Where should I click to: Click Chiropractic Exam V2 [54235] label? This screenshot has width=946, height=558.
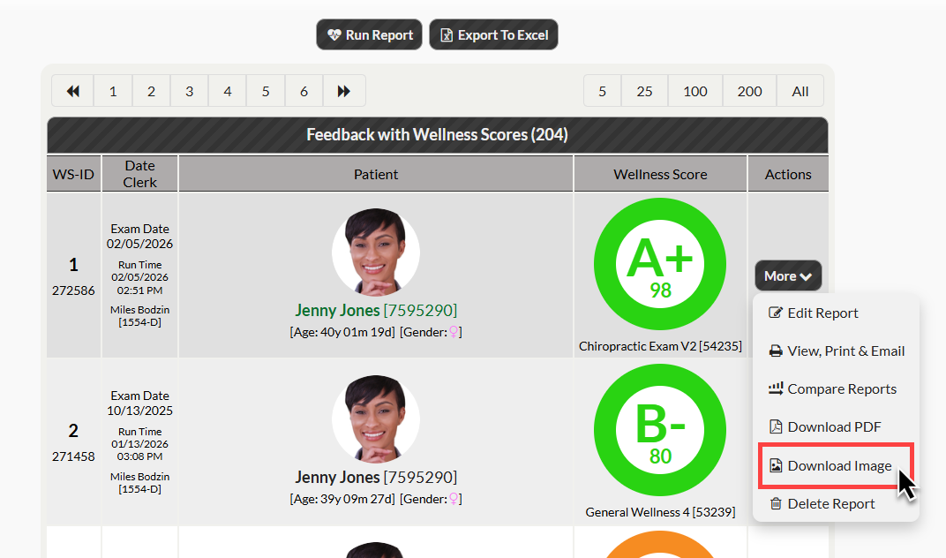pyautogui.click(x=660, y=346)
